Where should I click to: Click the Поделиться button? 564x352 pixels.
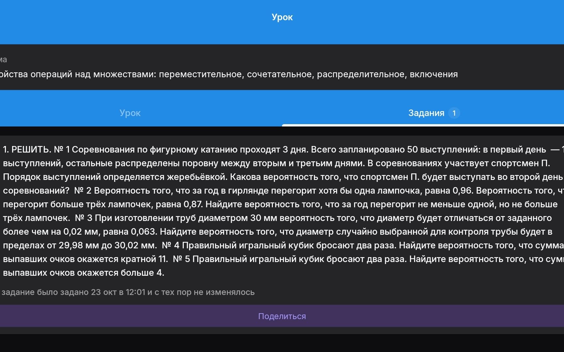click(282, 316)
